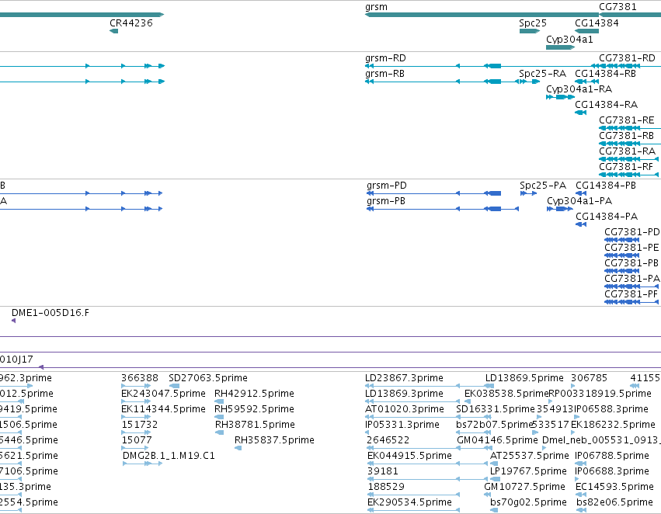Open the DMG2B.1_1.M19.C1 feature
Image resolution: width=661 pixels, height=514 pixels.
tap(142, 464)
